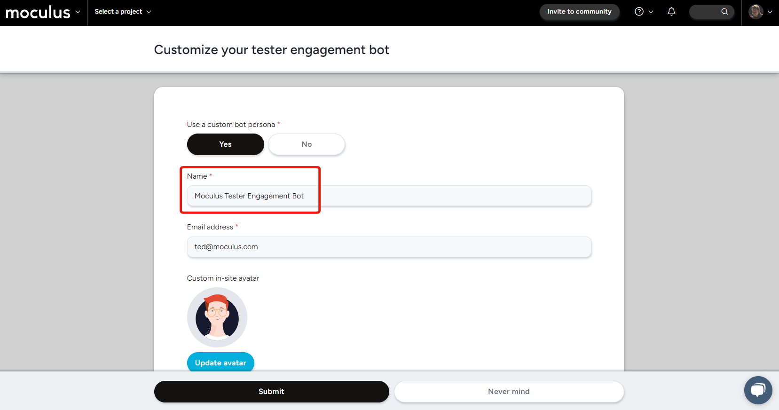Expand the moculus logo dropdown chevron
The image size is (779, 410).
click(78, 12)
